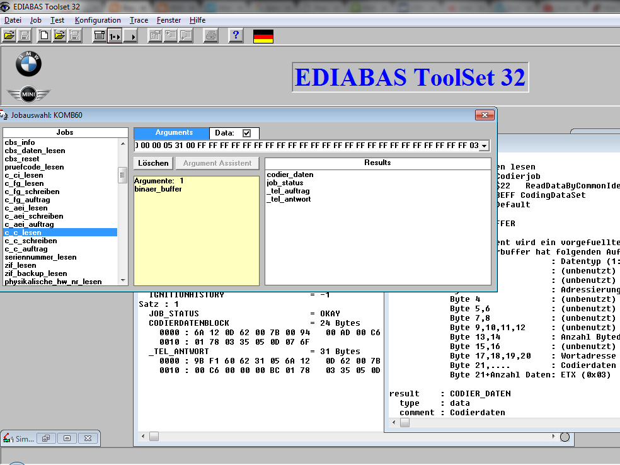Select job cbs_daten_lesen
Viewport: 620px width, 465px height.
point(35,151)
